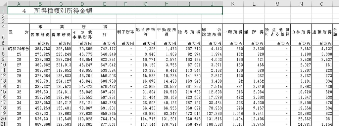Click the 'その他事業所得' header cell
339x126 pixels.
[x=82, y=35]
